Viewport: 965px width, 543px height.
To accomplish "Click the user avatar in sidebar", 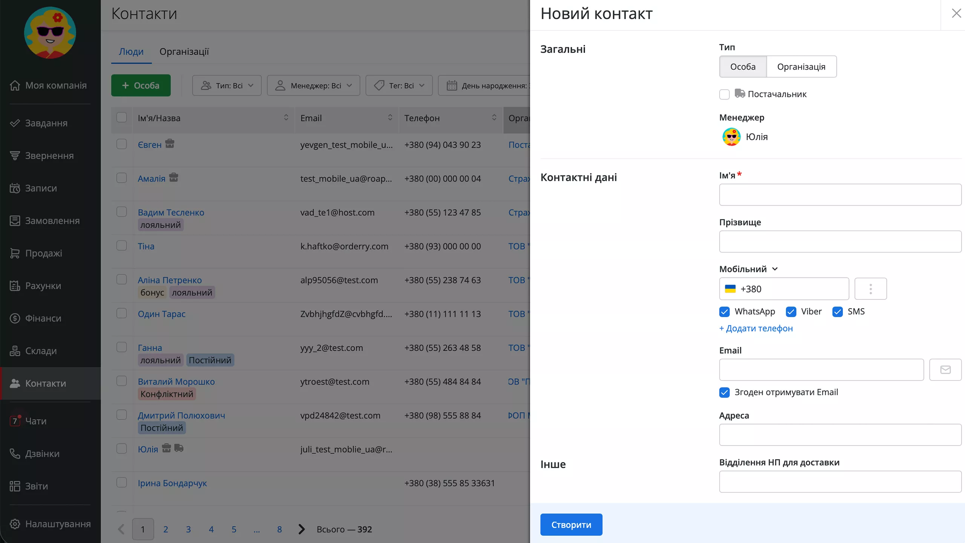I will 50,33.
